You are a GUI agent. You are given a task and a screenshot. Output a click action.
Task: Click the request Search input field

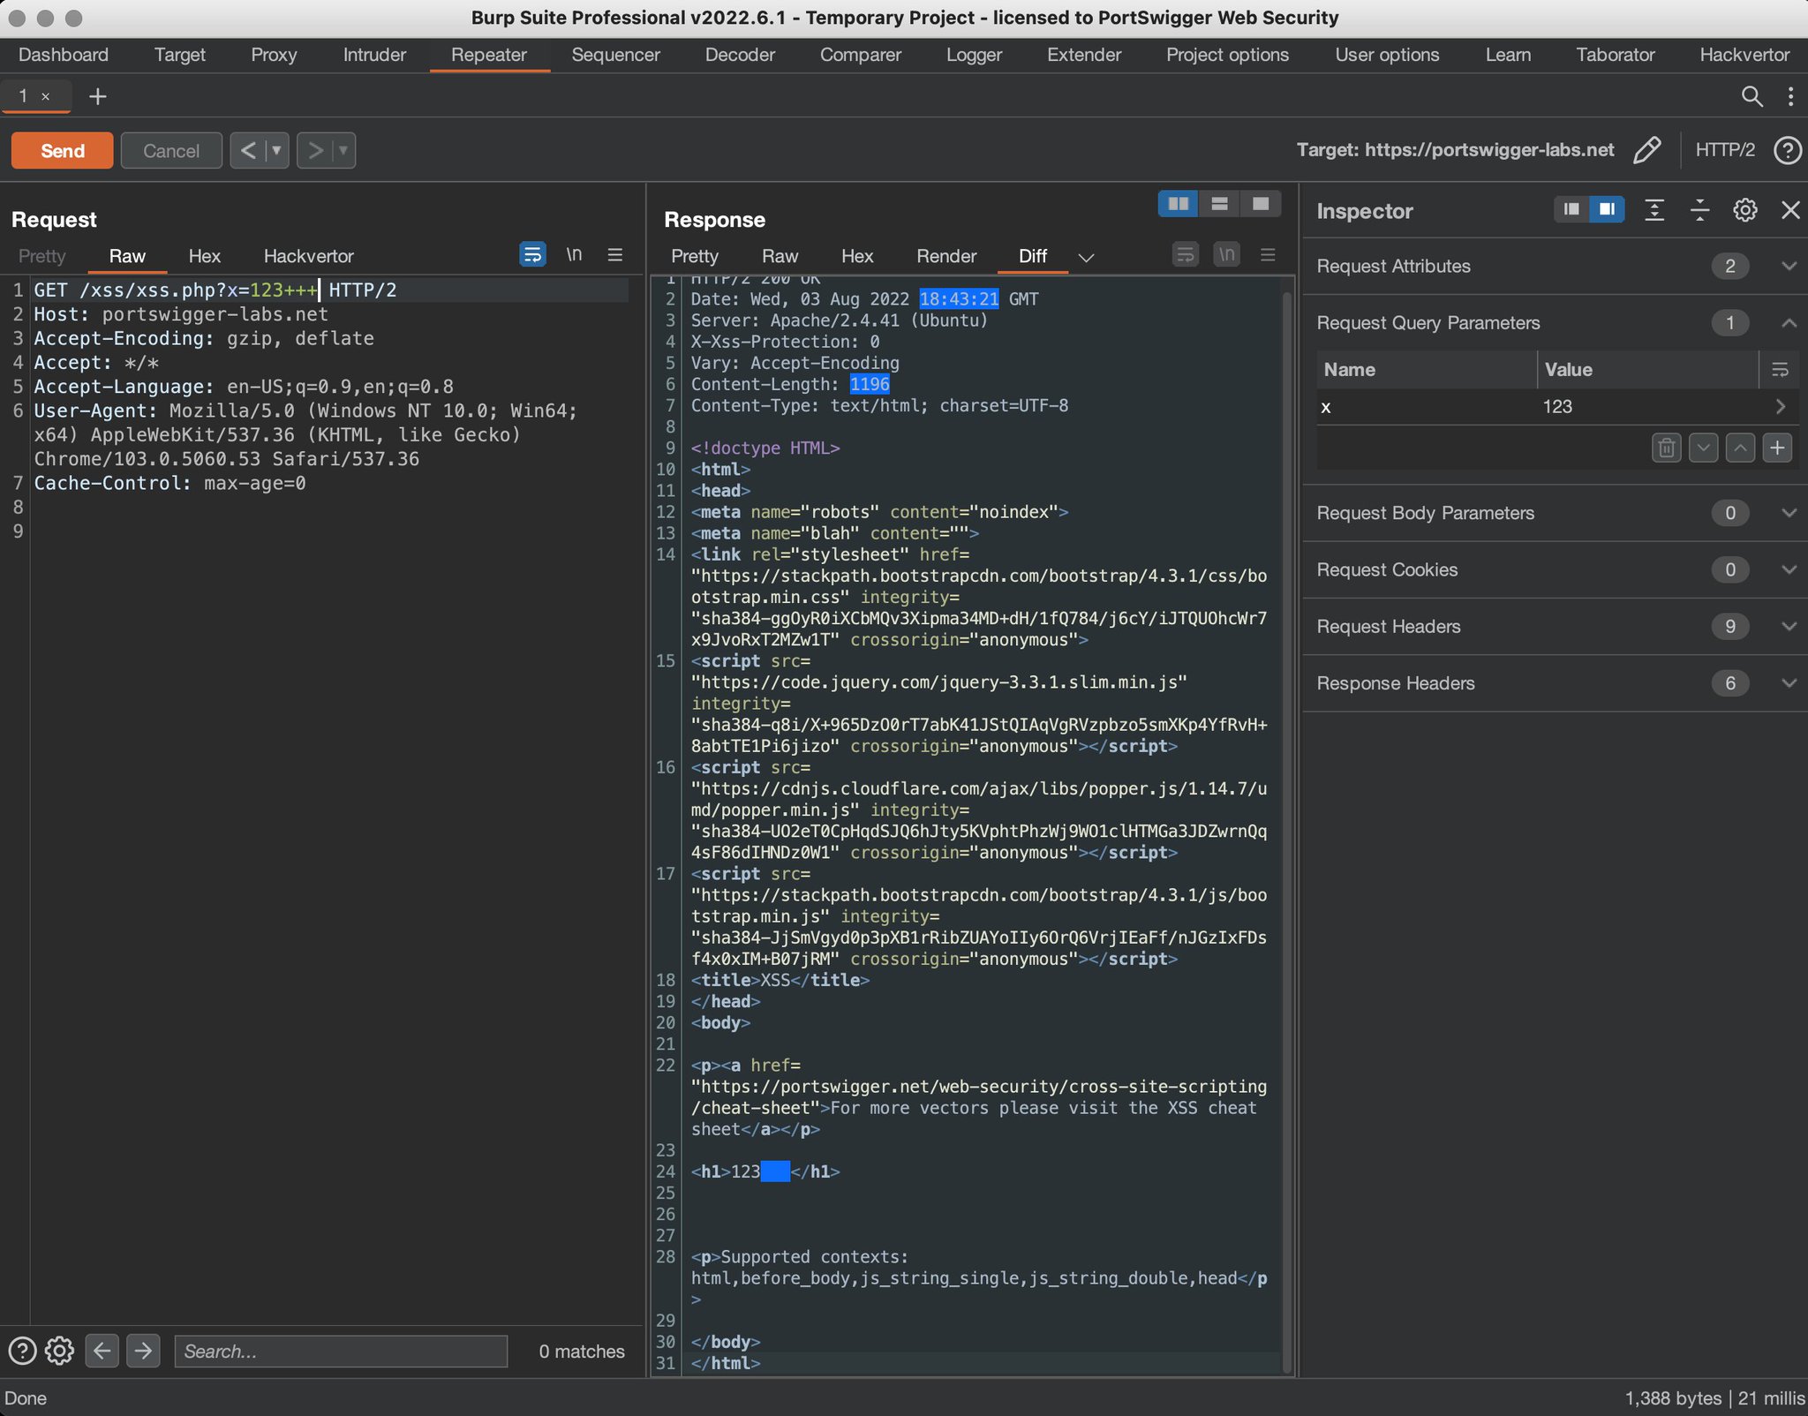click(x=341, y=1352)
